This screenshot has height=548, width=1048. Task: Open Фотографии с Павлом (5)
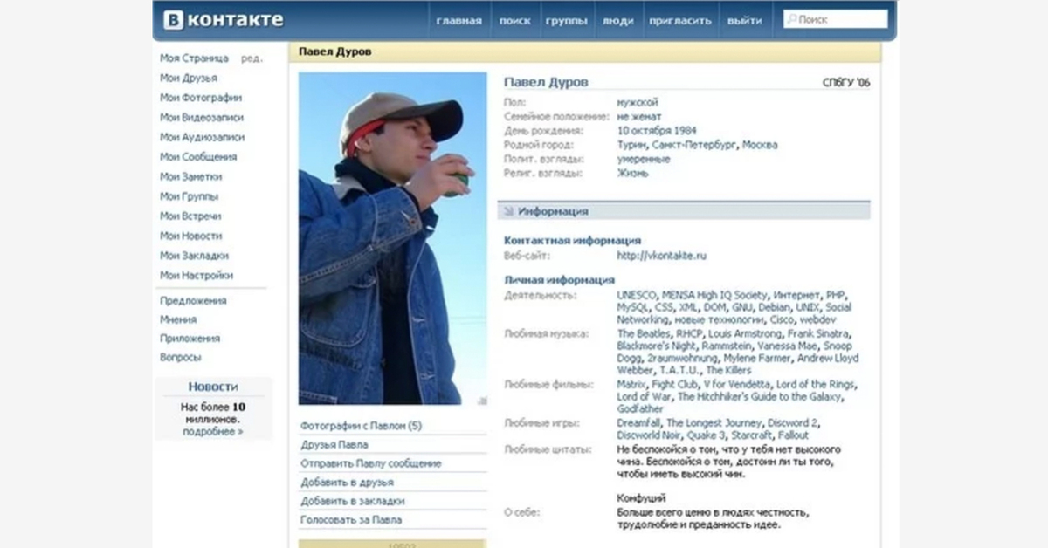361,426
